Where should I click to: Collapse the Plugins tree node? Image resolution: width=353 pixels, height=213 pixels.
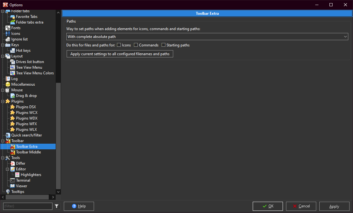click(x=3, y=101)
